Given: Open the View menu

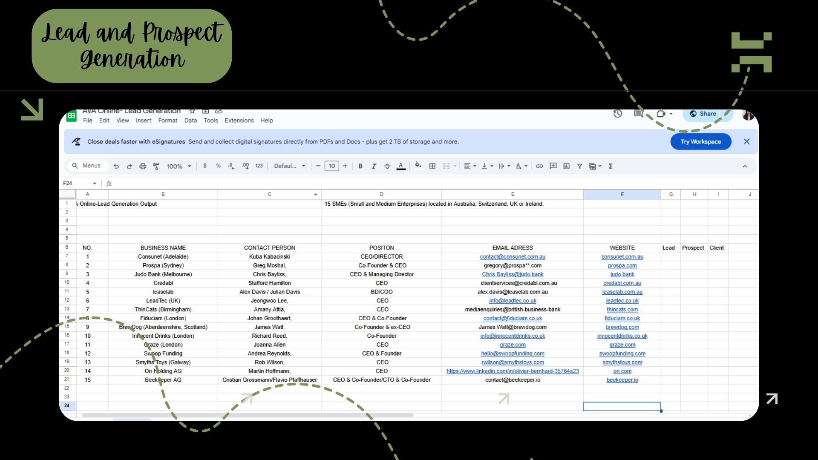Looking at the screenshot, I should point(123,121).
